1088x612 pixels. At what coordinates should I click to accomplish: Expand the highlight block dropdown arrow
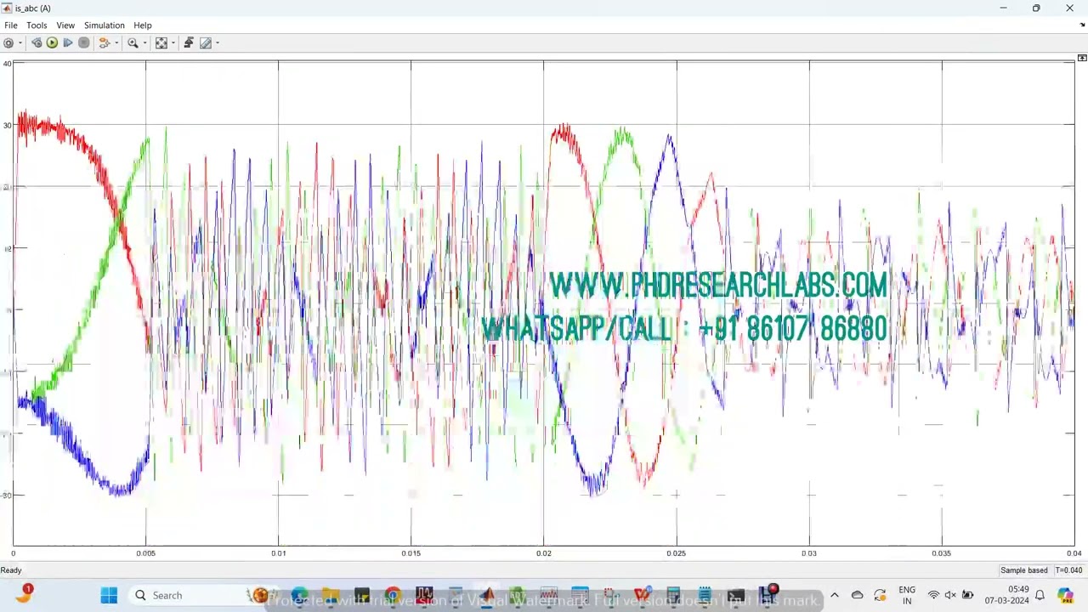[116, 42]
